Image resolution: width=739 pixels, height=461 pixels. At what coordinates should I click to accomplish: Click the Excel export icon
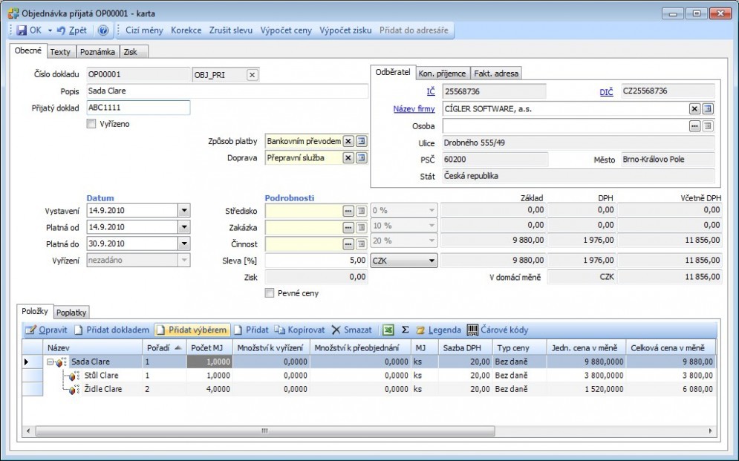point(388,330)
